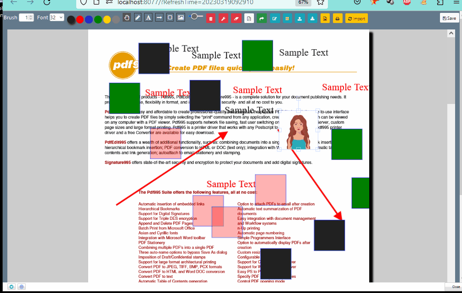Click the Brush size stepper arrows
462x293 pixels.
(31, 17)
